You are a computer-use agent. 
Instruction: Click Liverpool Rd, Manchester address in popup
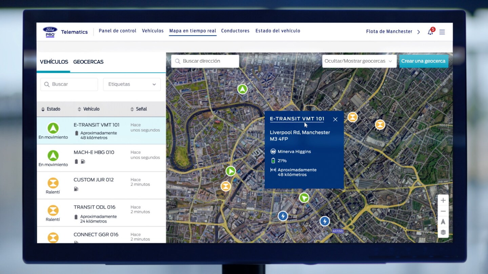[x=300, y=136]
